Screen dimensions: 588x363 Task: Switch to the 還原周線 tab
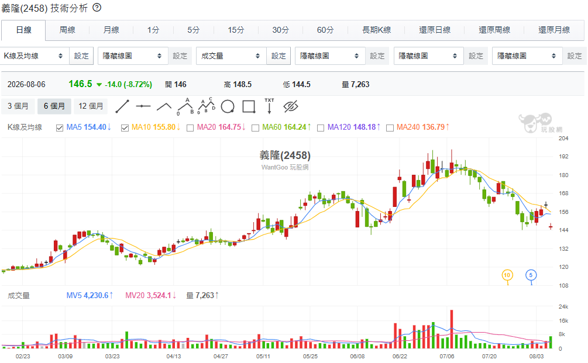[x=494, y=30]
